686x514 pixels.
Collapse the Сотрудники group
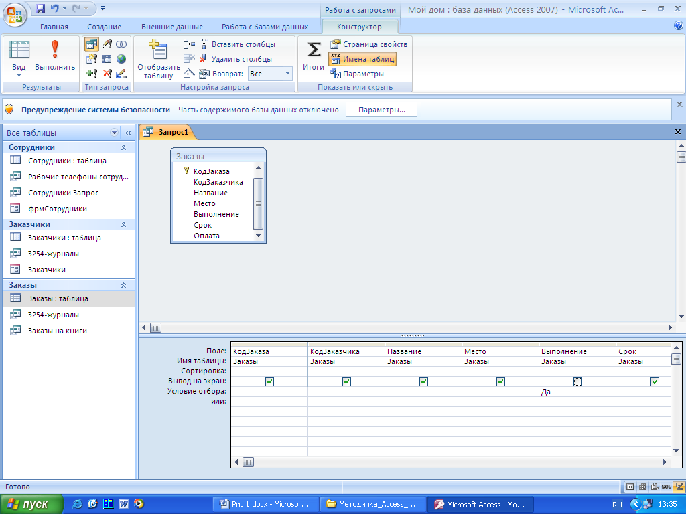[x=124, y=147]
